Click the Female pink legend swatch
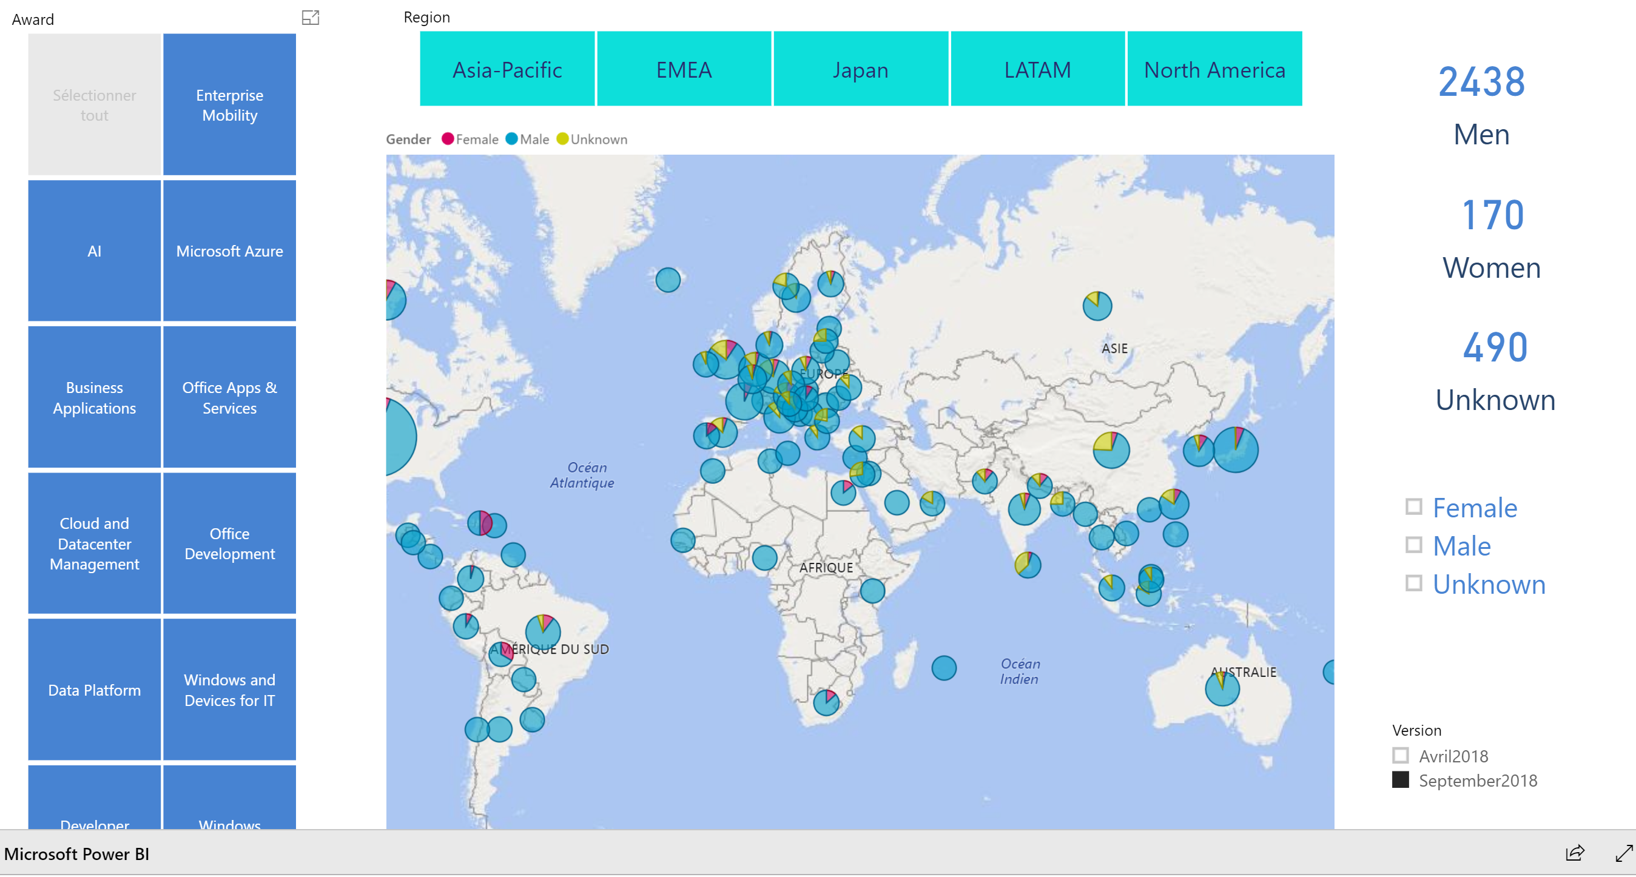 click(448, 139)
